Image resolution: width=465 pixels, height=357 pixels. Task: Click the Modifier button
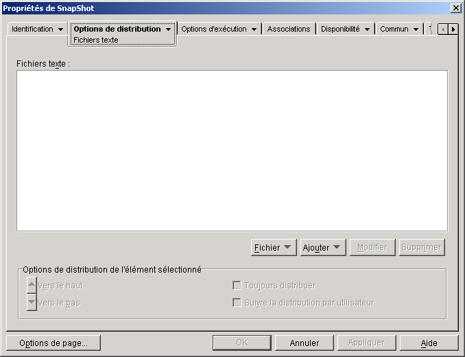[372, 247]
